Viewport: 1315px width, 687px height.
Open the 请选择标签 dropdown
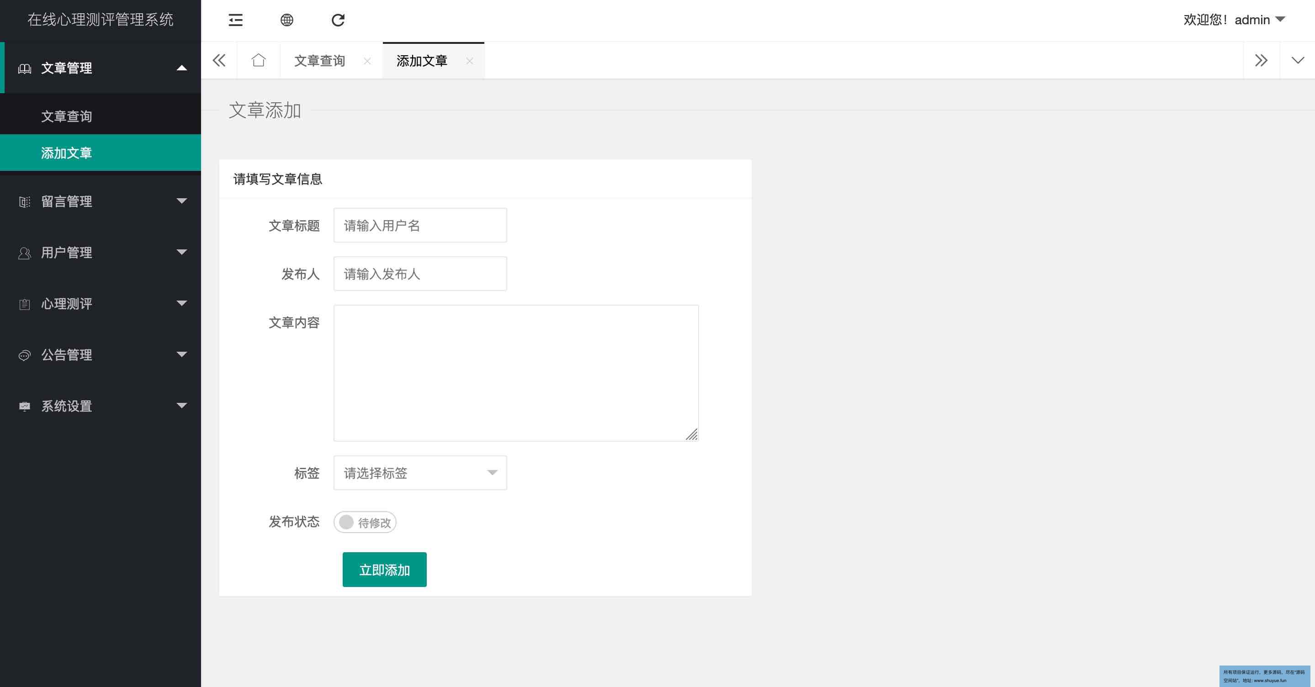tap(419, 473)
